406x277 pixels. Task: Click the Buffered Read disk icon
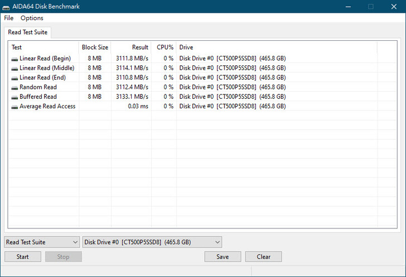[x=14, y=97]
